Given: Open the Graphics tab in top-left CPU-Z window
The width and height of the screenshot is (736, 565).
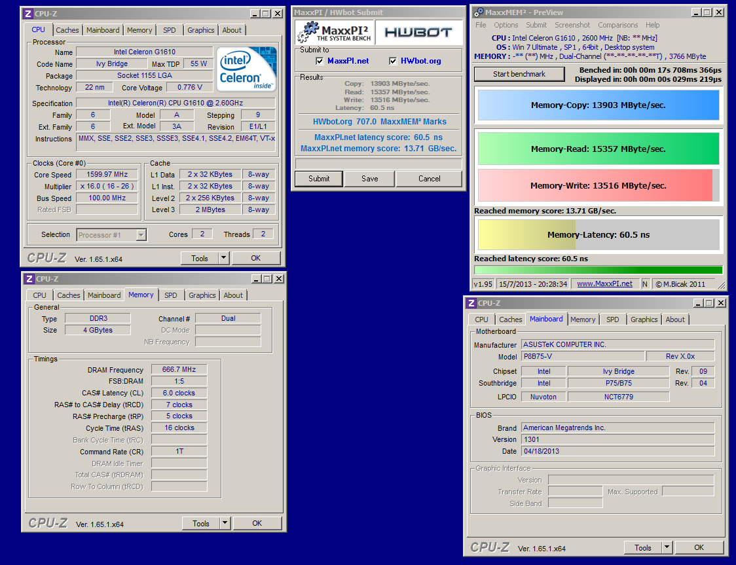Looking at the screenshot, I should pos(201,30).
